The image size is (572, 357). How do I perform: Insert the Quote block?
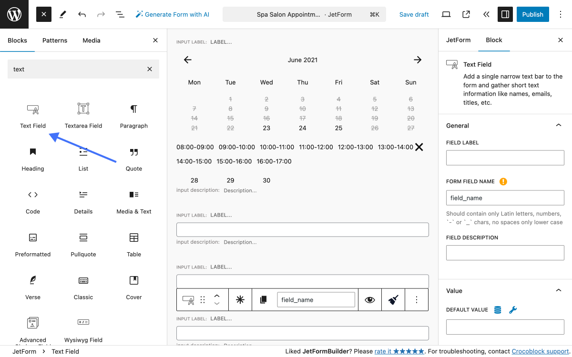[x=134, y=159]
